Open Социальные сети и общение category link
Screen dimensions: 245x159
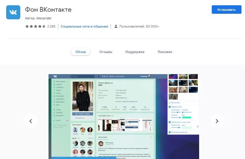coord(84,26)
